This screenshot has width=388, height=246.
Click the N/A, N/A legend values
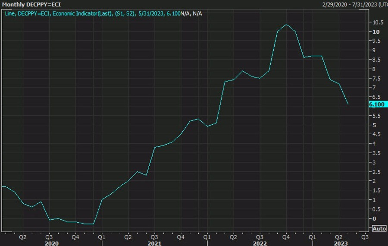pos(191,13)
